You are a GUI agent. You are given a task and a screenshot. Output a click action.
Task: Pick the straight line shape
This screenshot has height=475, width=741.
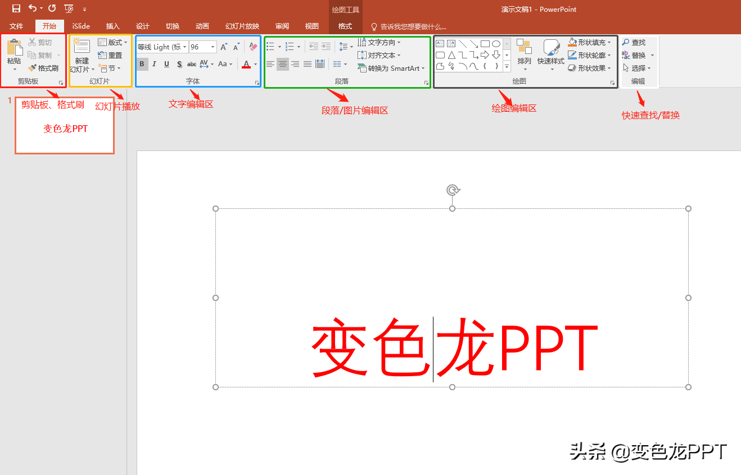(462, 43)
